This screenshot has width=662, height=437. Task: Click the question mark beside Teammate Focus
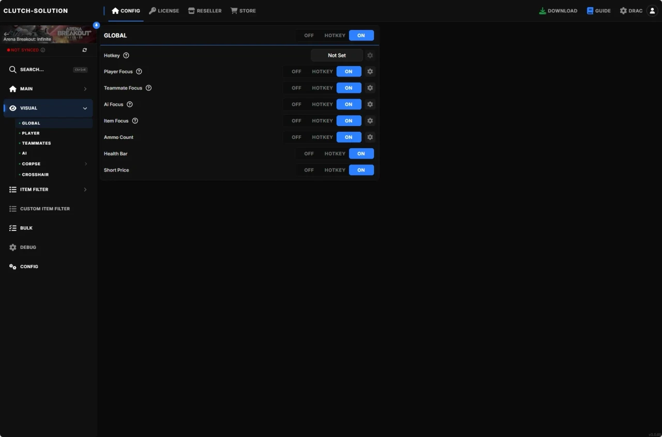148,88
